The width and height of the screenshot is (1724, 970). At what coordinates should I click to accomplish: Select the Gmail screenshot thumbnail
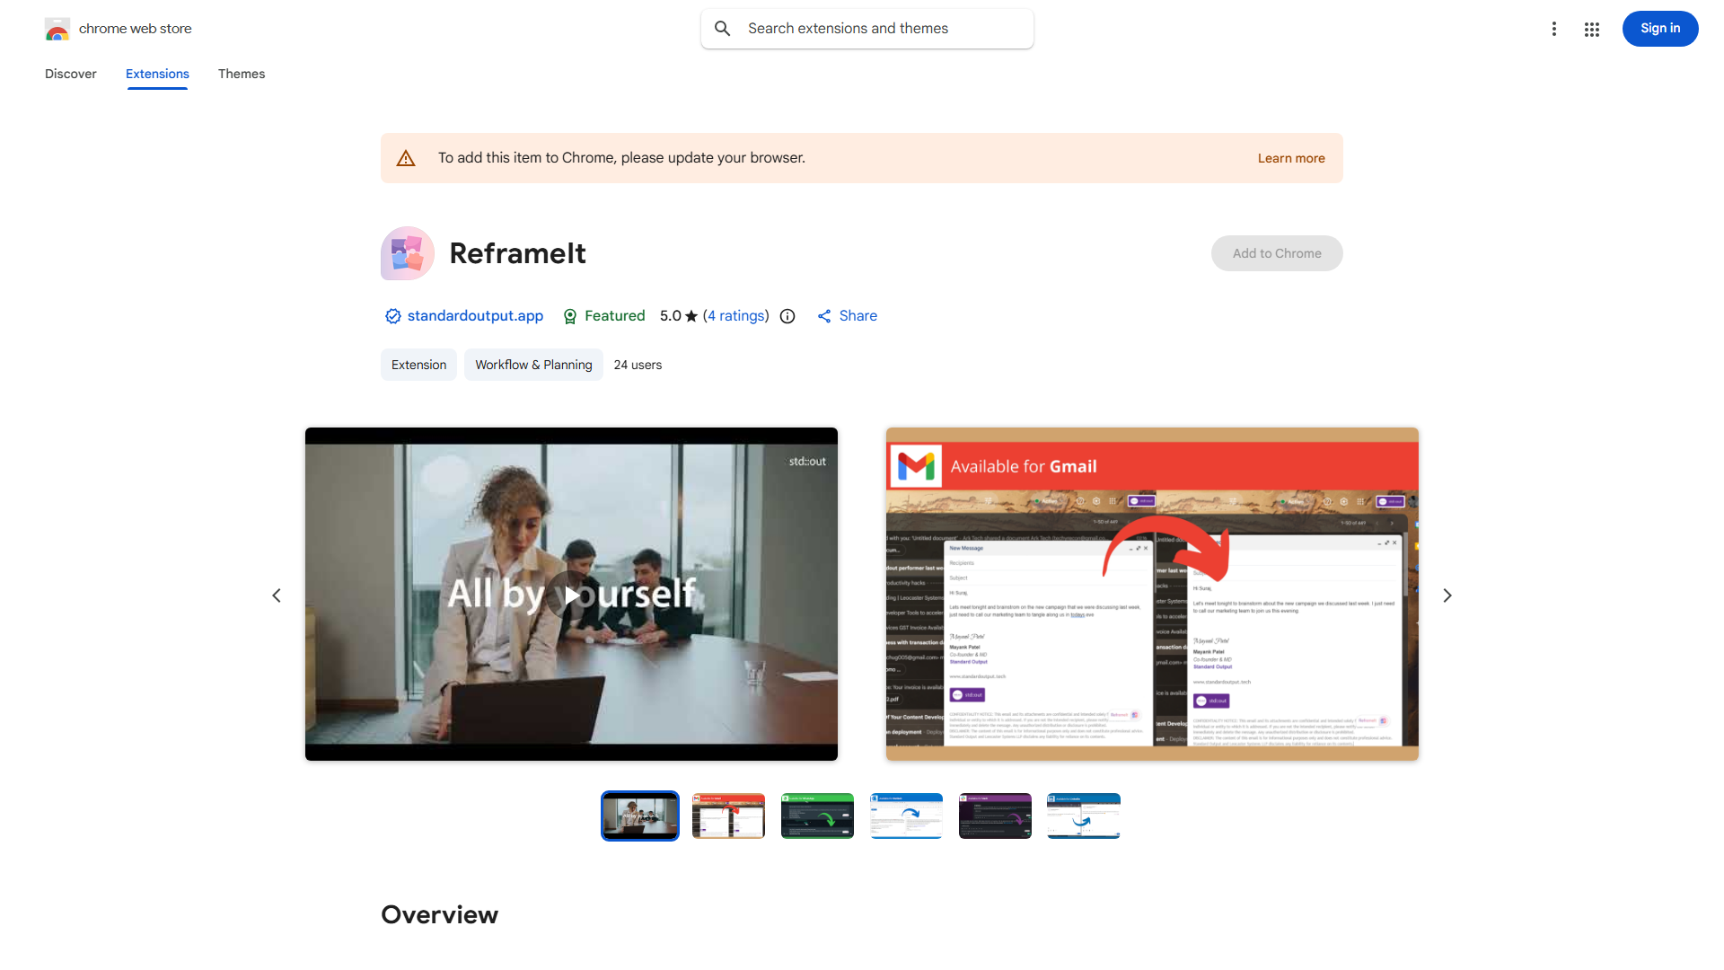pos(728,816)
